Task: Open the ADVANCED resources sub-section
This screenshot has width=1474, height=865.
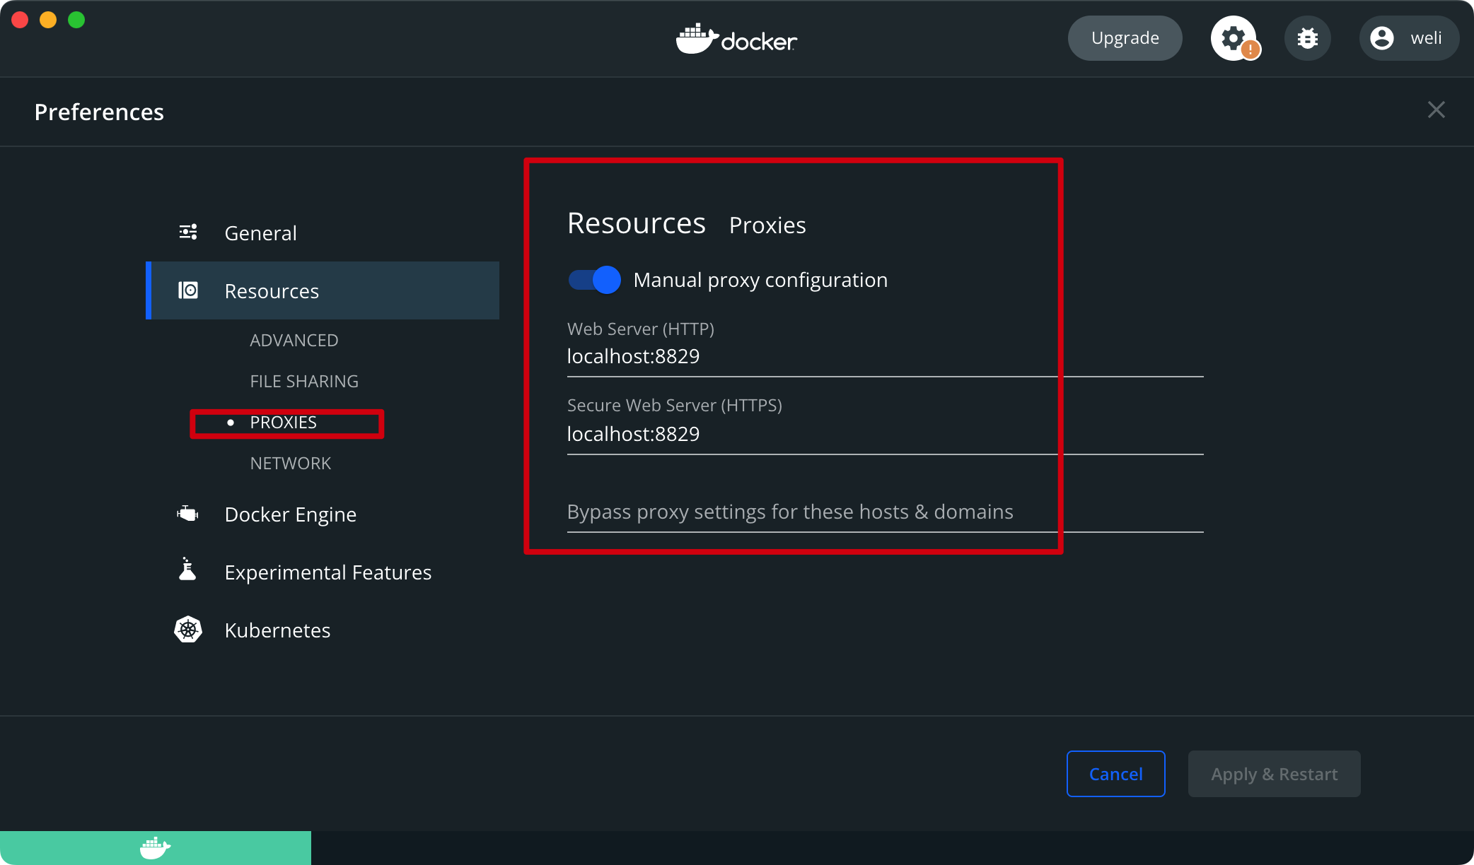Action: pyautogui.click(x=294, y=341)
